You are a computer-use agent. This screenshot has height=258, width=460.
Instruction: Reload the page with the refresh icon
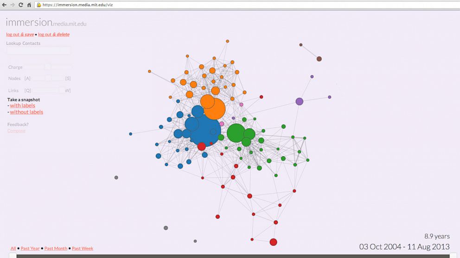20,5
